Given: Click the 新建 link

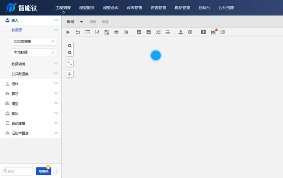Looking at the screenshot, I should [x=105, y=22].
